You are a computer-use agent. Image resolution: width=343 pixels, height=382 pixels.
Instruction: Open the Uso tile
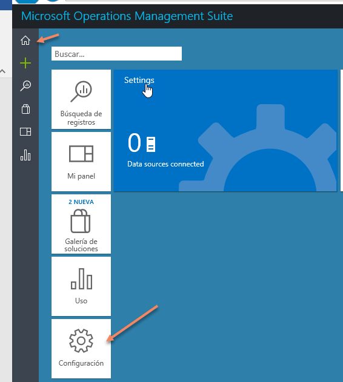click(81, 286)
